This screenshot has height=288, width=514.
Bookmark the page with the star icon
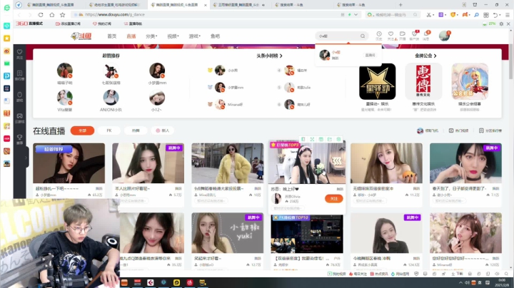[x=63, y=15]
